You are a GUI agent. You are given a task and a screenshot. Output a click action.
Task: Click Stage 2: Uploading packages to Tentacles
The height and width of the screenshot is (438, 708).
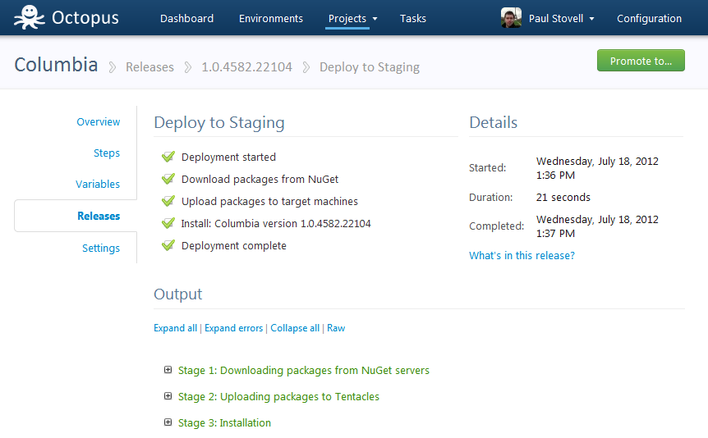278,396
